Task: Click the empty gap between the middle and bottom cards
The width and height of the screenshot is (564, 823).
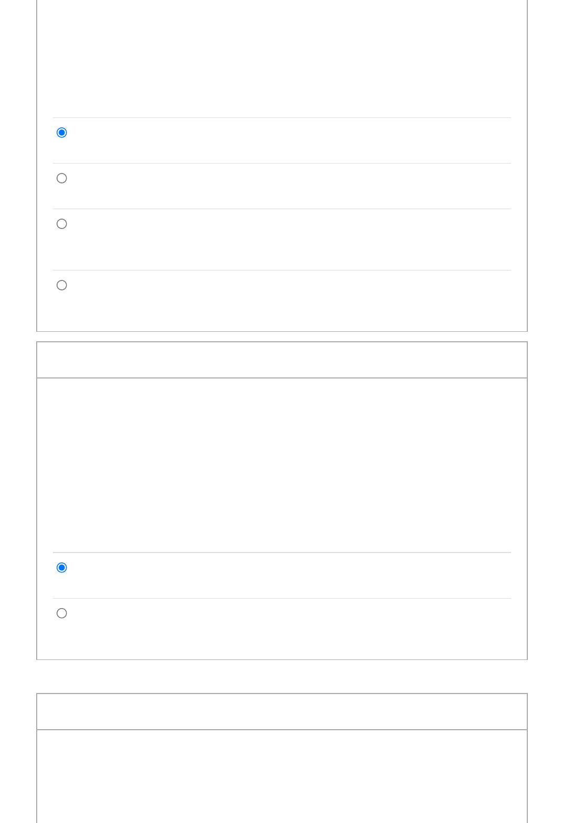Action: coord(282,676)
